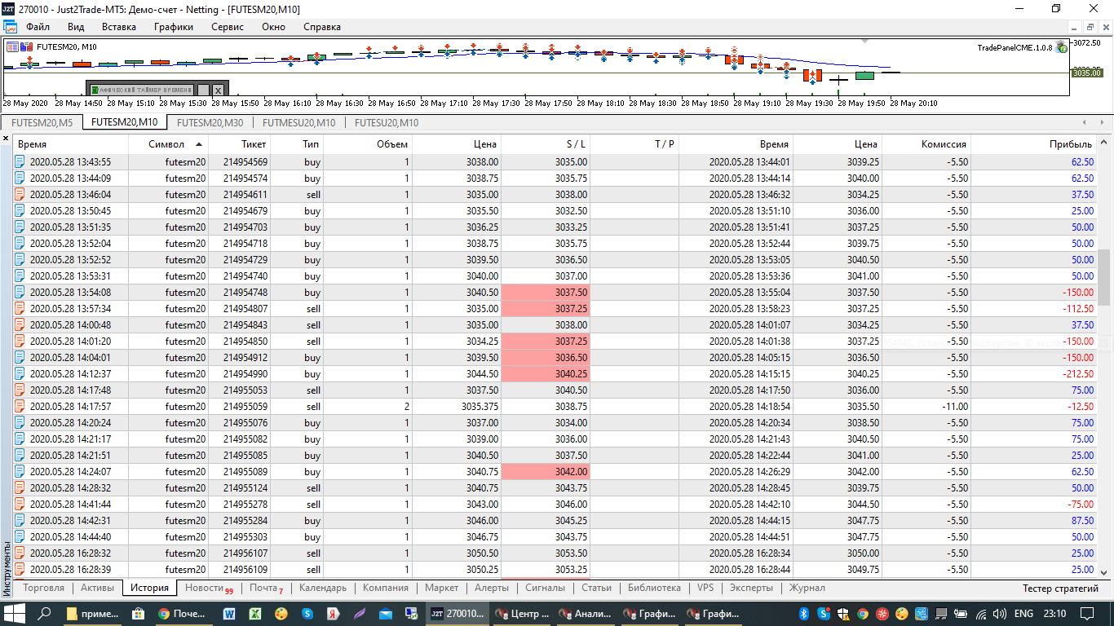Viewport: 1114px width, 626px height.
Task: Open the Файл menu
Action: 38,27
